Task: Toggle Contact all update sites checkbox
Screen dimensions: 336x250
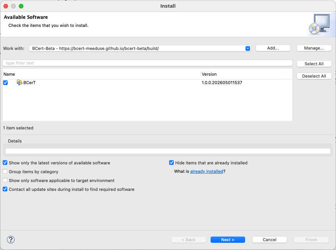Action: click(5, 189)
